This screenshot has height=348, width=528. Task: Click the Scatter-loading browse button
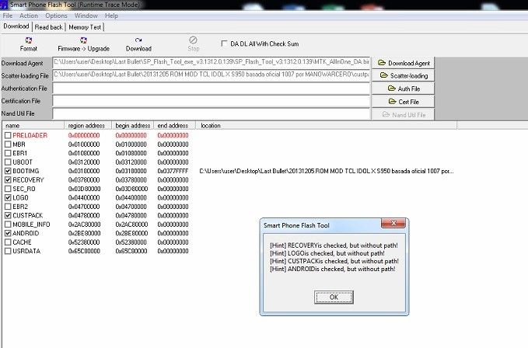point(403,75)
